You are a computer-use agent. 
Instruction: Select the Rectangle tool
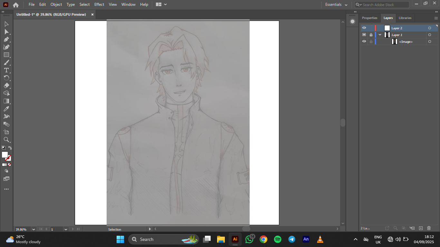6,55
